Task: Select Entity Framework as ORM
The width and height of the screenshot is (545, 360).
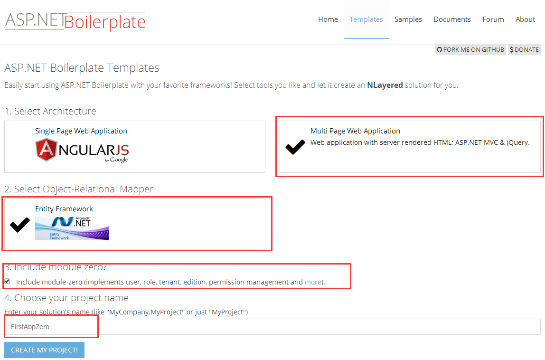Action: 135,224
